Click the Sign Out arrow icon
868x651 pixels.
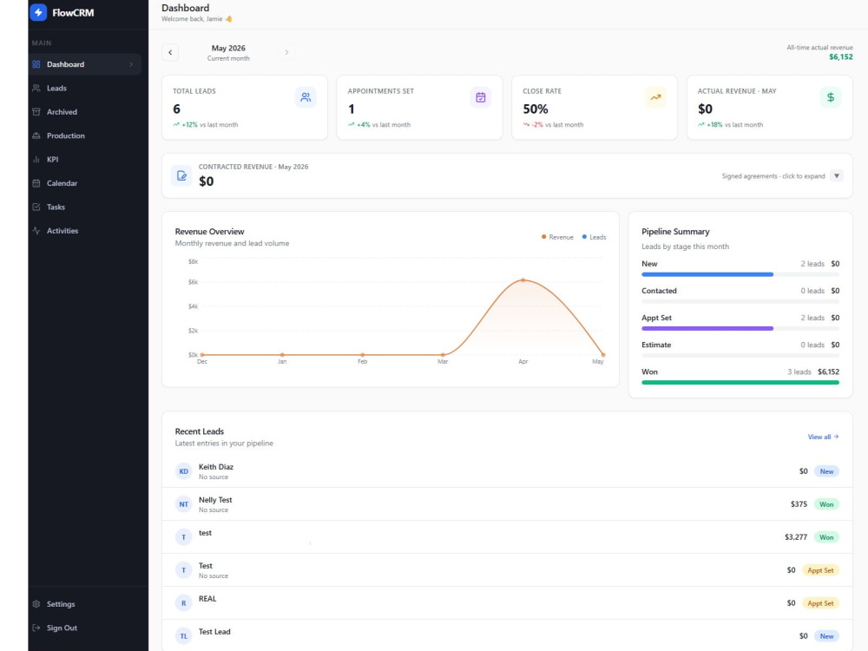[x=36, y=628]
